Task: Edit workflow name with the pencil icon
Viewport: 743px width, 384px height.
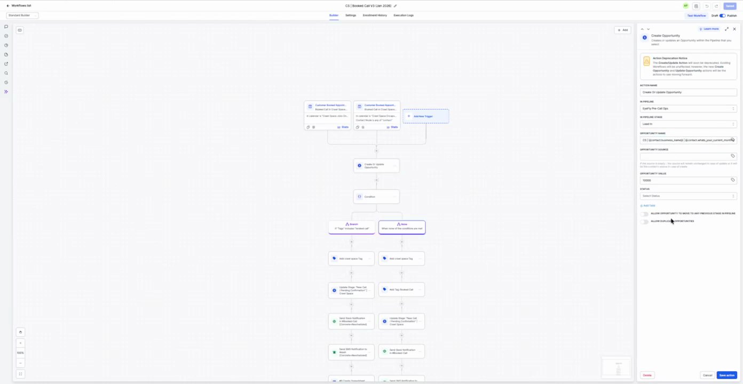Action: coord(396,6)
